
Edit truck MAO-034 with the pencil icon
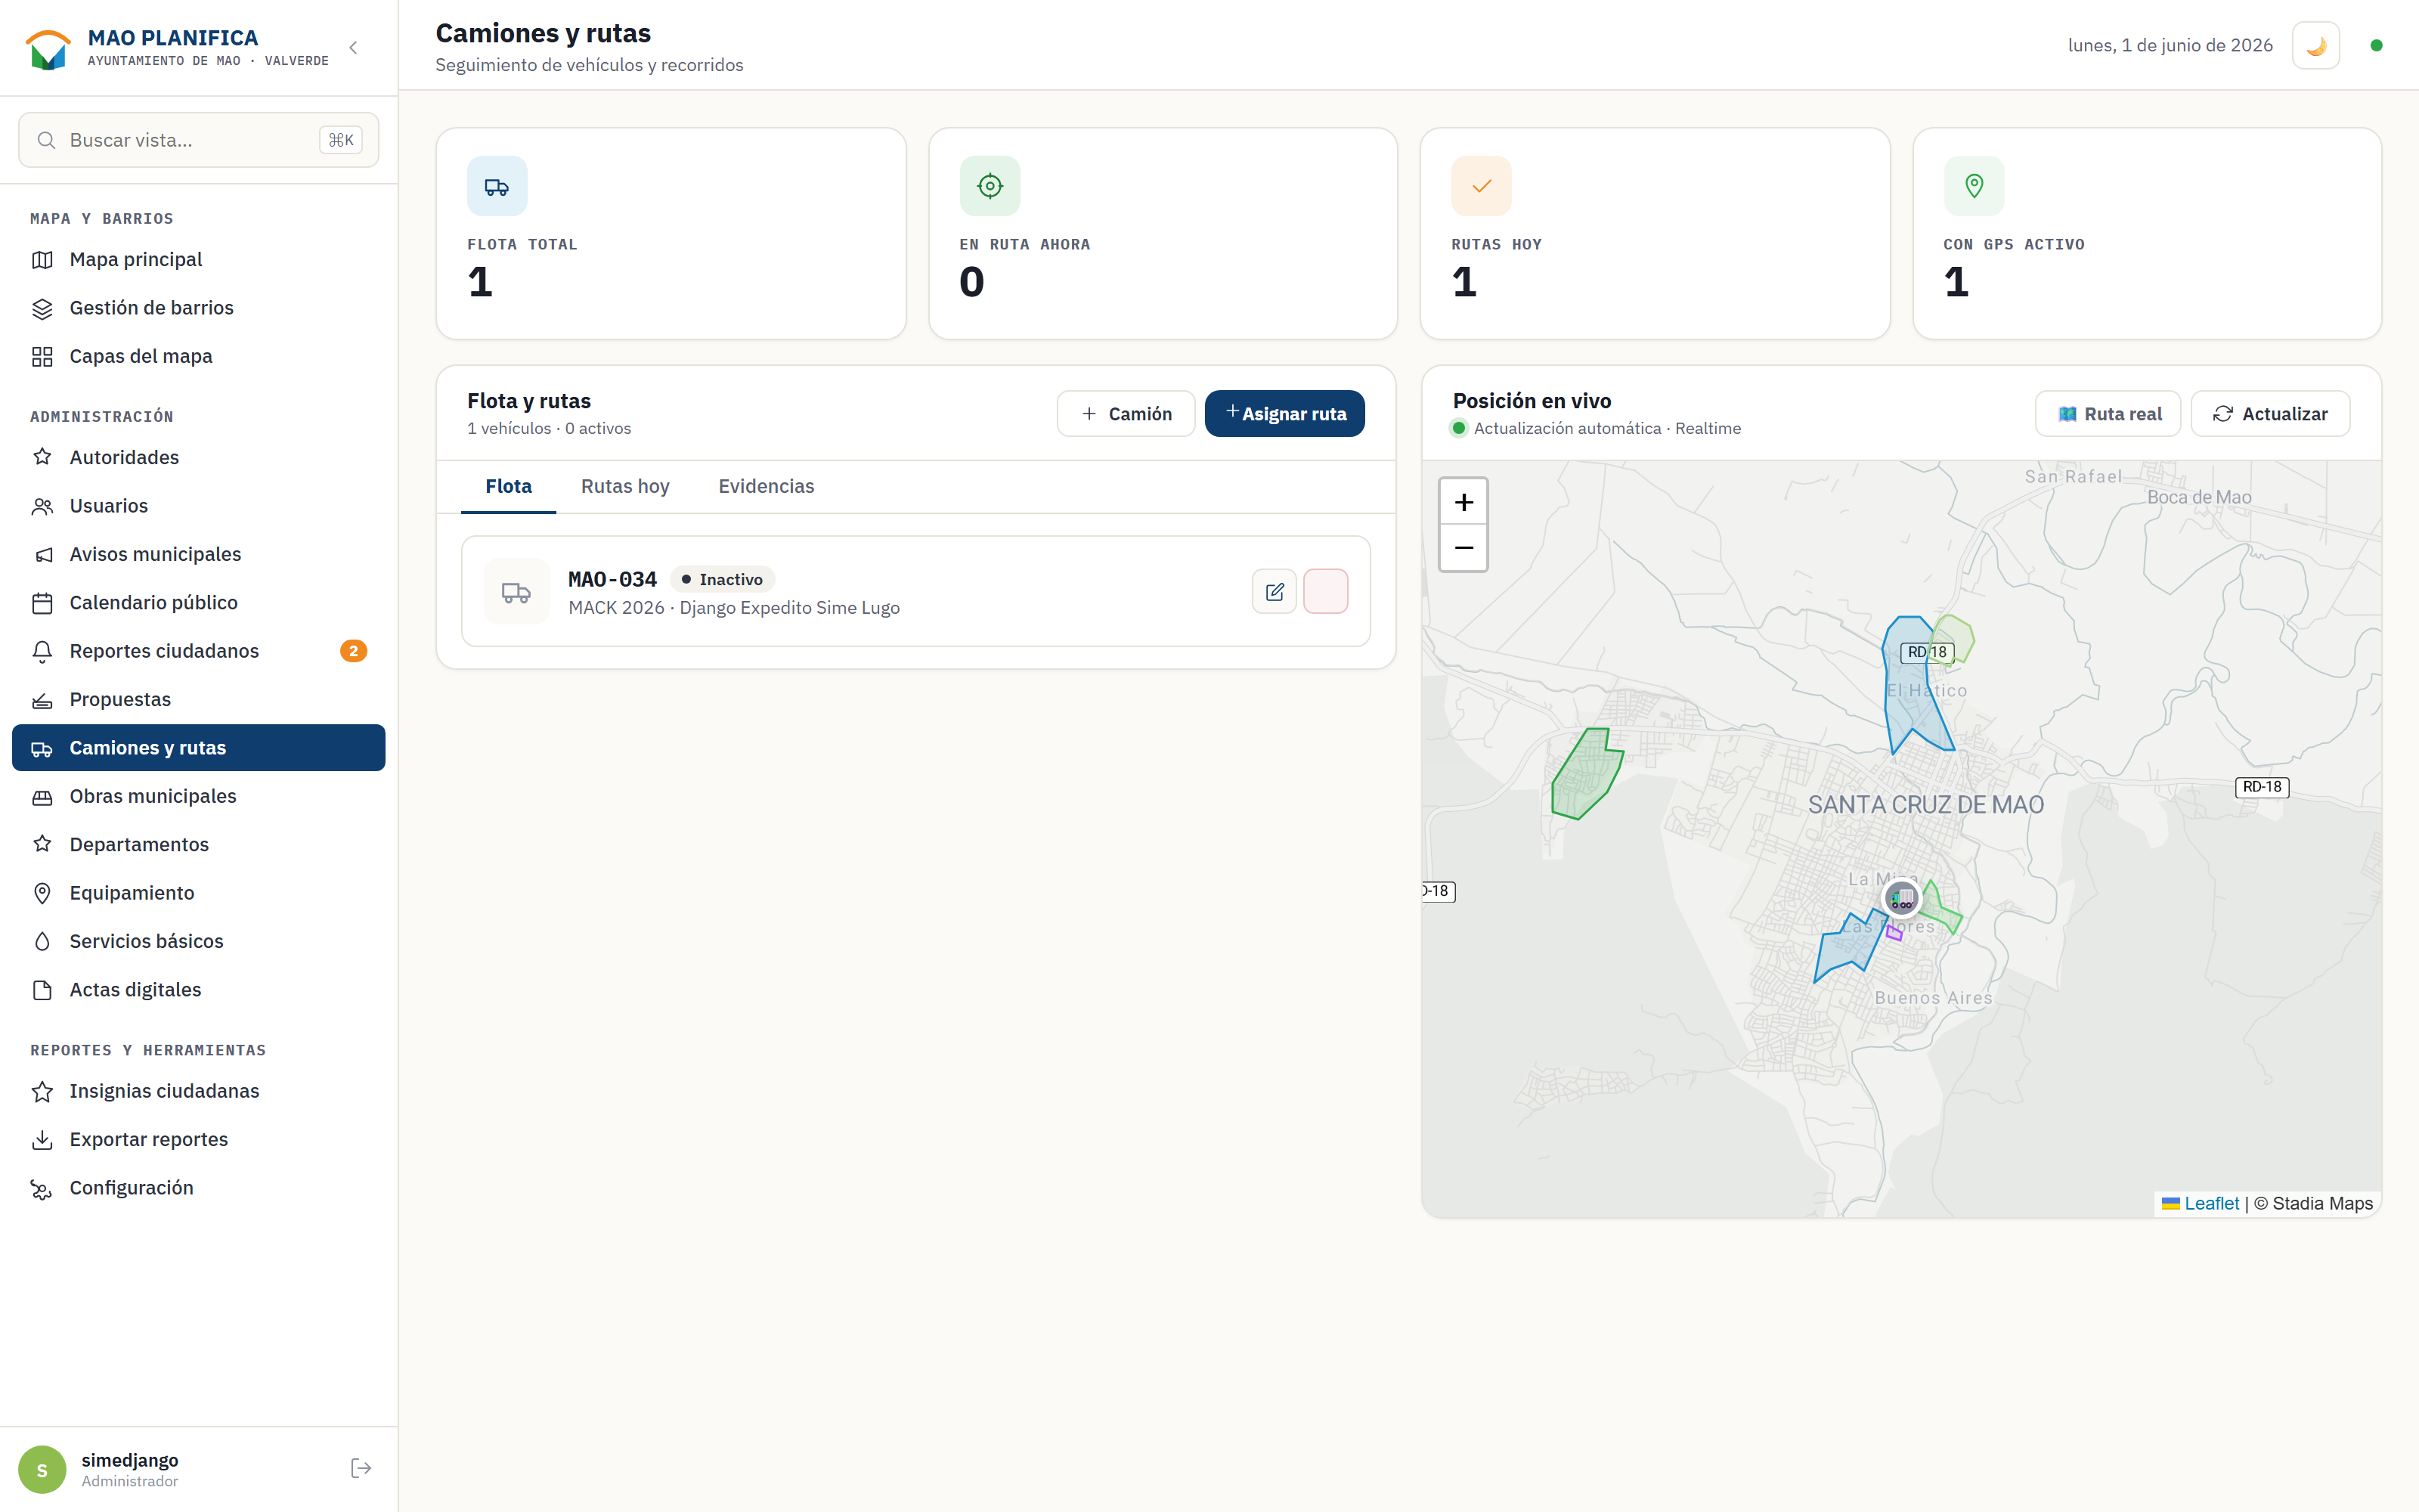click(x=1275, y=592)
